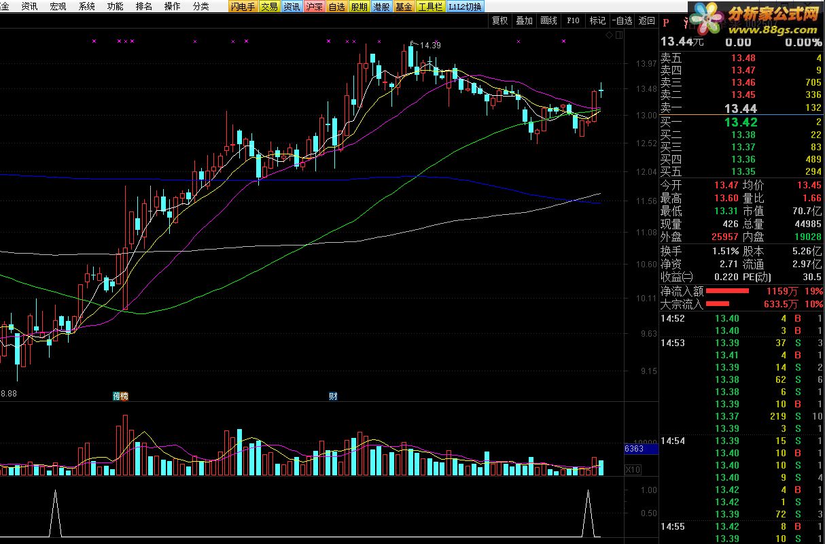Click the split-panel icon beside the diamond
Screen dimensions: 825x544
619,35
